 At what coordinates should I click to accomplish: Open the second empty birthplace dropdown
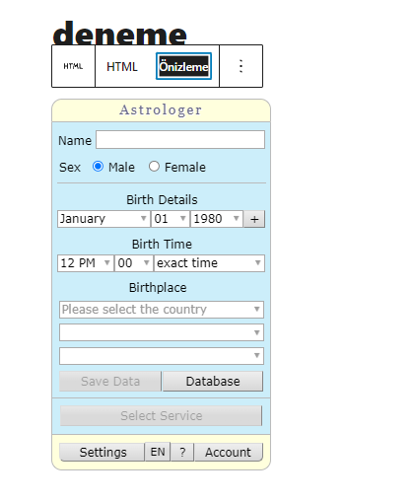coord(162,332)
